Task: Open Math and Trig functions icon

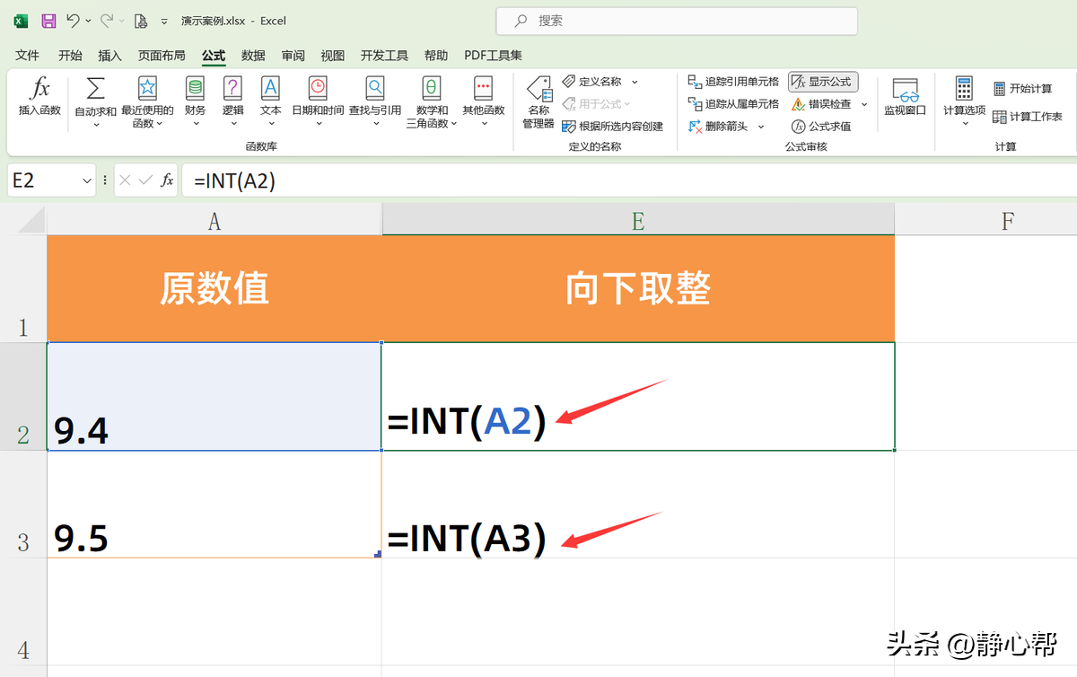Action: click(x=431, y=88)
